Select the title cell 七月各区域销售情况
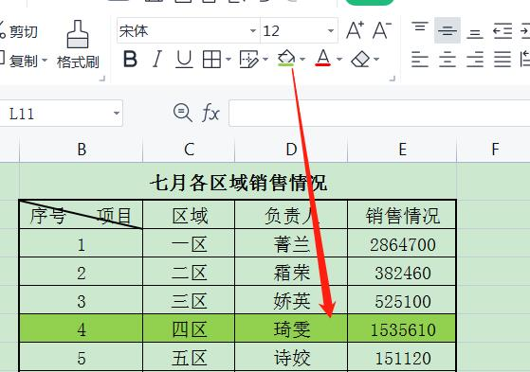Viewport: 530px width, 372px height. (238, 183)
